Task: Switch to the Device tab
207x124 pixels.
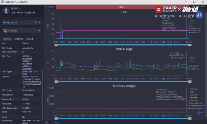Action: [x=7, y=39]
